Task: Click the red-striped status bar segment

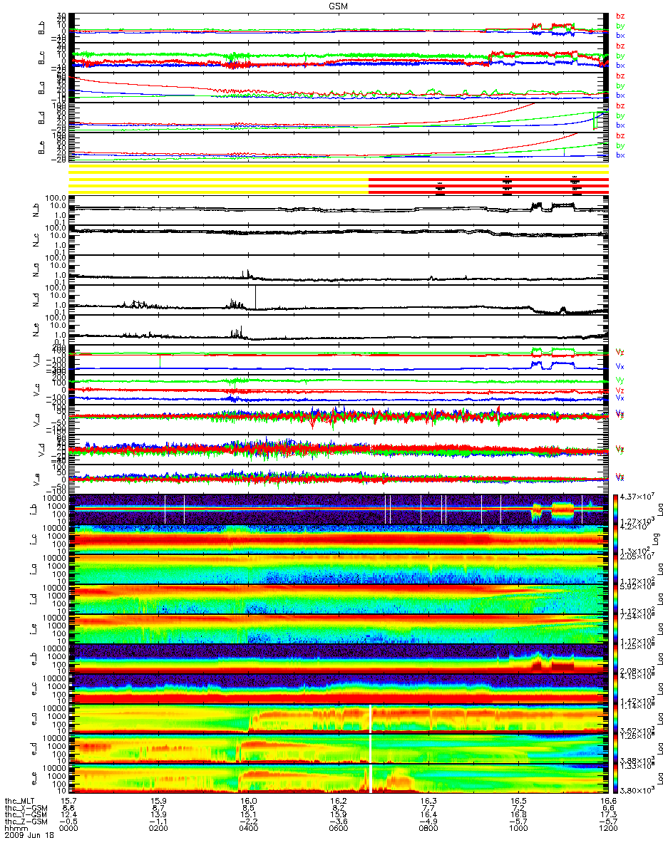Action: tap(488, 185)
